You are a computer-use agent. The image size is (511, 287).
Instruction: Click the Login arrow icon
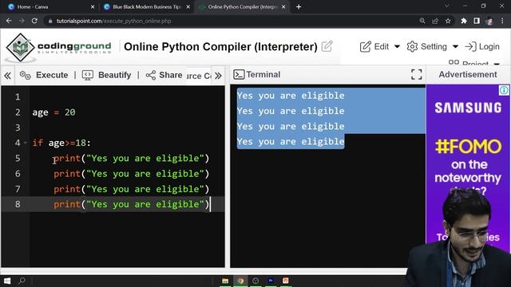point(470,46)
